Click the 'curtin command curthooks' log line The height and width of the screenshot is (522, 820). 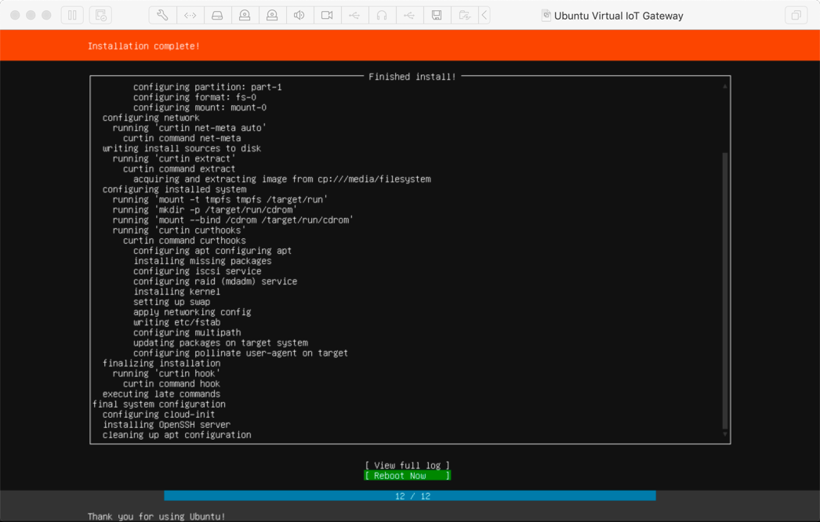tap(184, 241)
